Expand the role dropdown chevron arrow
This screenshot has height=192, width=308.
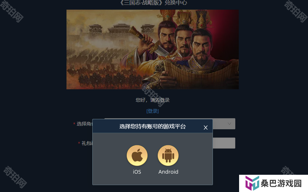229,124
